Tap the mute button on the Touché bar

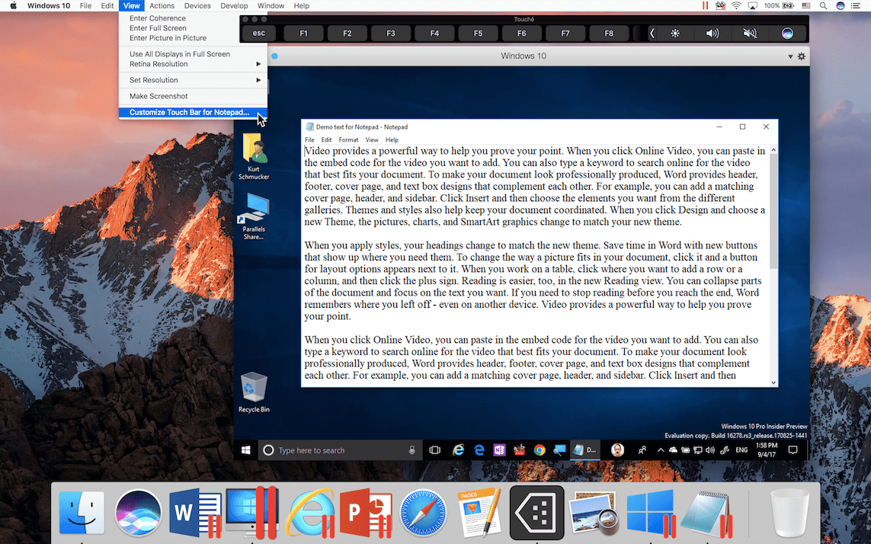pyautogui.click(x=750, y=34)
